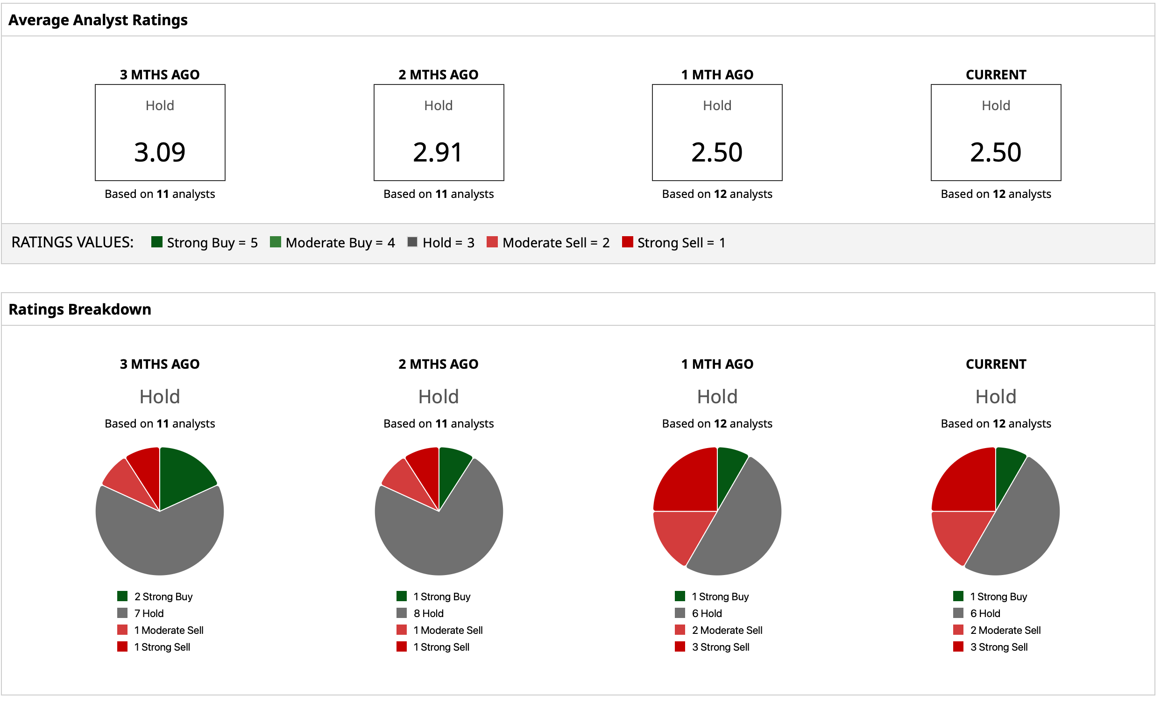Click the 3.09 Hold rating box
1161x702 pixels.
160,132
